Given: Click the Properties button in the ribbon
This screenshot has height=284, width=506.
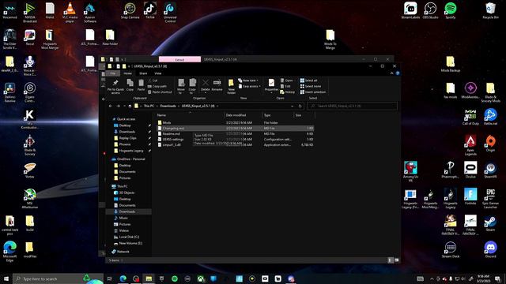Looking at the screenshot, I should click(x=271, y=86).
